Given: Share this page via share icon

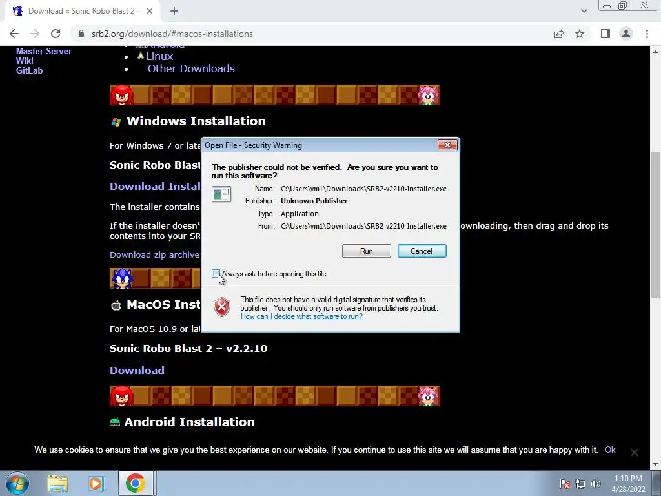Looking at the screenshot, I should (559, 34).
